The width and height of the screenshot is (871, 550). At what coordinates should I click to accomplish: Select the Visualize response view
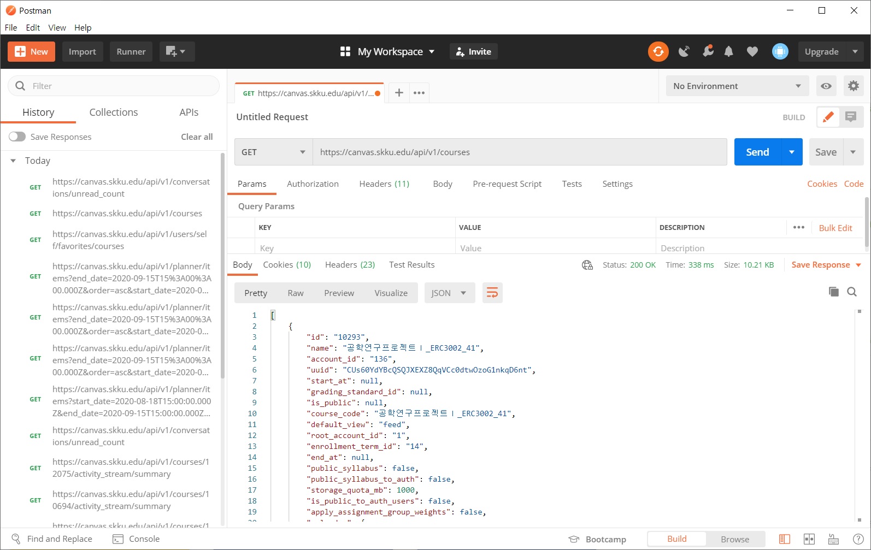[391, 293]
